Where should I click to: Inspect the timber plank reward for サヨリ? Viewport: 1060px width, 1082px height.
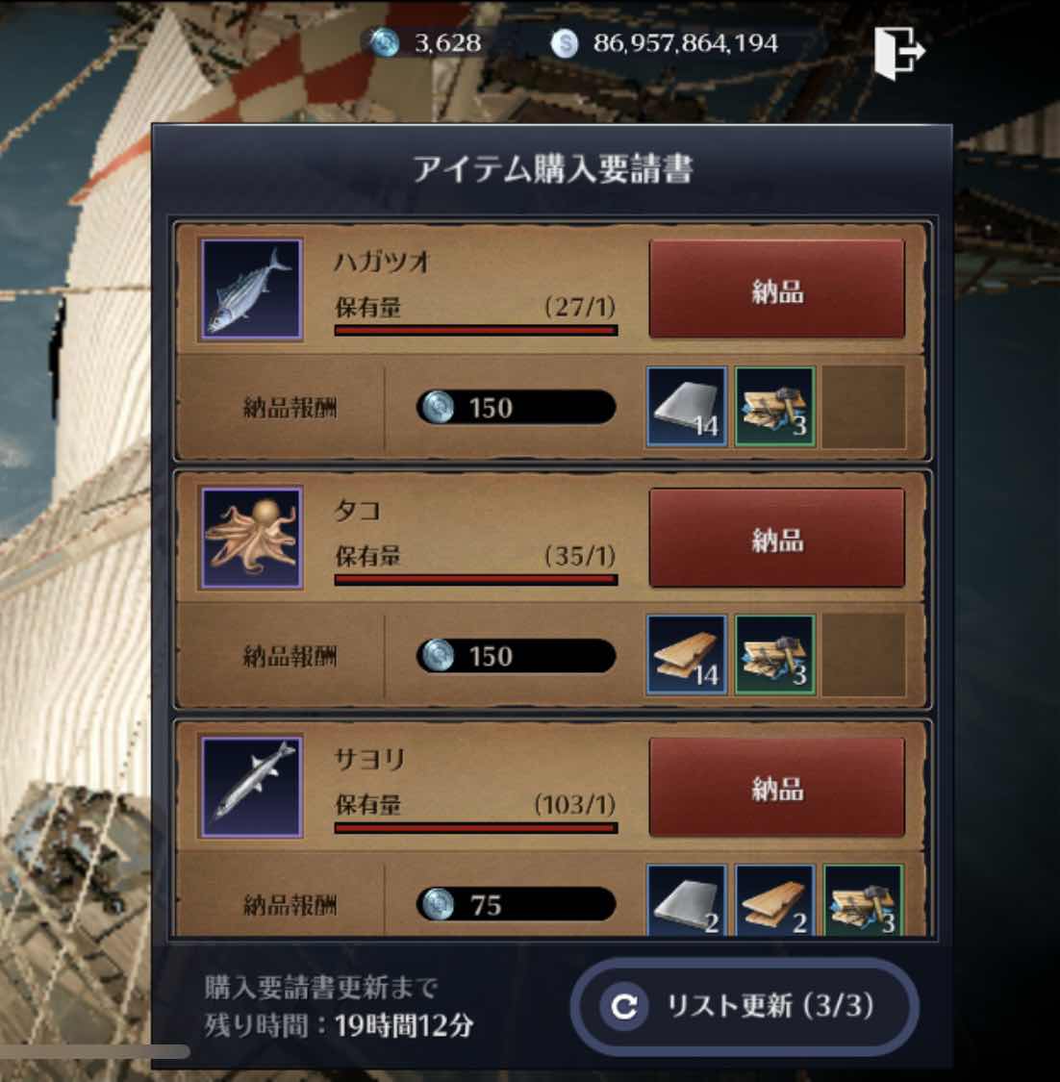click(x=775, y=900)
